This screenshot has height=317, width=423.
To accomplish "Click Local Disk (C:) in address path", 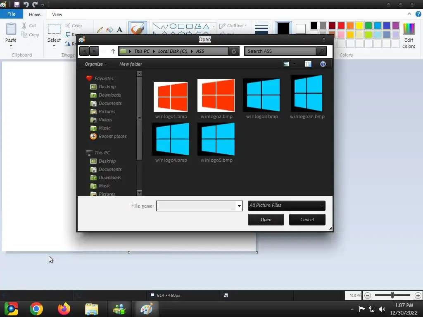I will 173,51.
